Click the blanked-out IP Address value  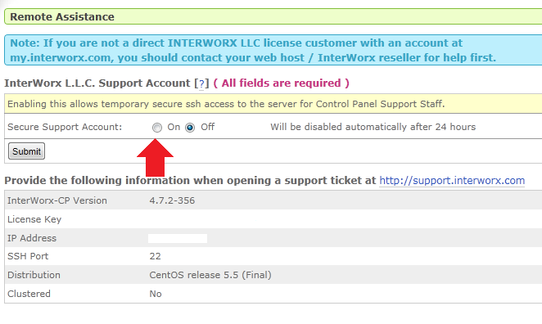[178, 238]
